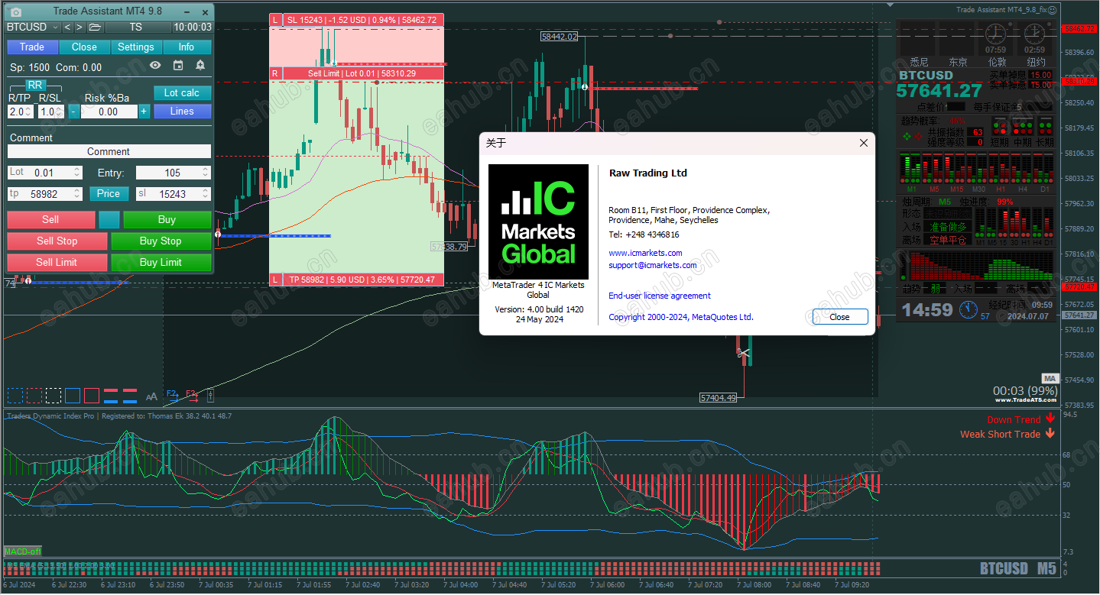Go to previous symbol with the < arrow
1100x595 pixels.
(x=67, y=27)
